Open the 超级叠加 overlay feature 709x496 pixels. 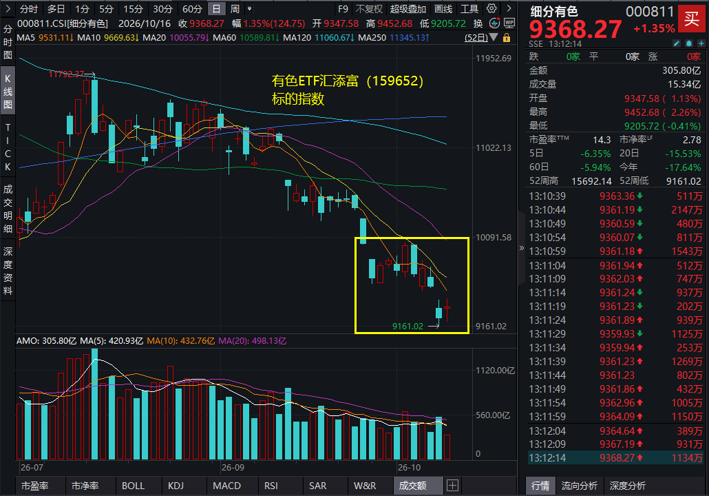click(x=408, y=9)
